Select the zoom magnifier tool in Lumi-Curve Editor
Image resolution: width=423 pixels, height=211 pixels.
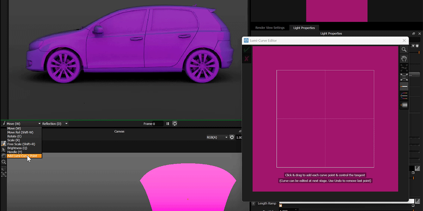tap(404, 50)
